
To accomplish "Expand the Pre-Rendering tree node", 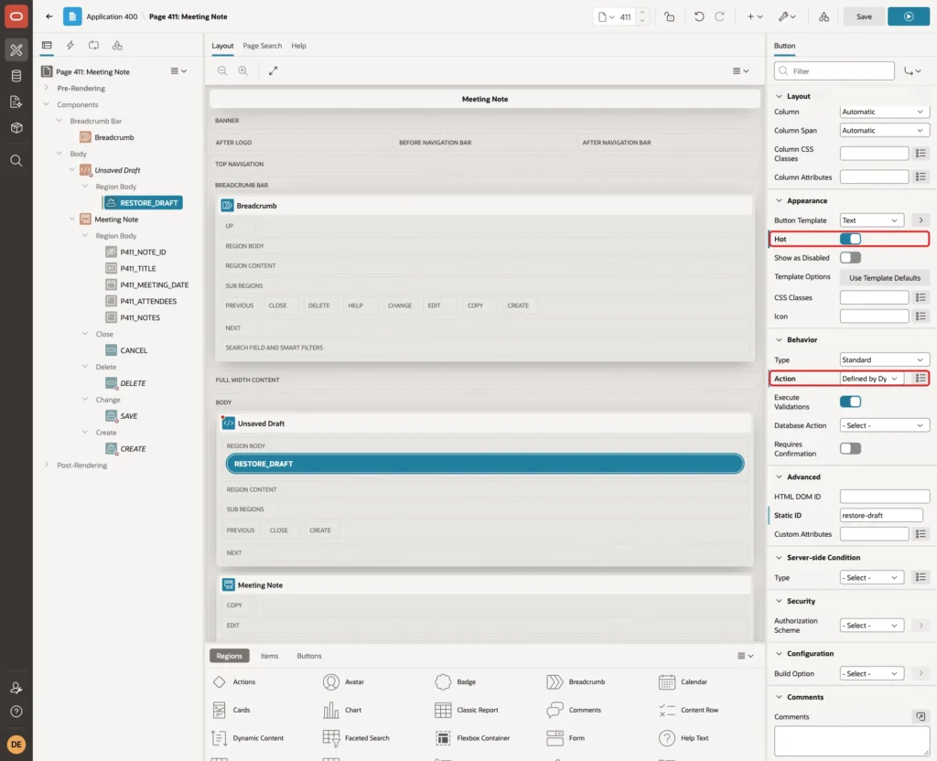I will [x=46, y=88].
